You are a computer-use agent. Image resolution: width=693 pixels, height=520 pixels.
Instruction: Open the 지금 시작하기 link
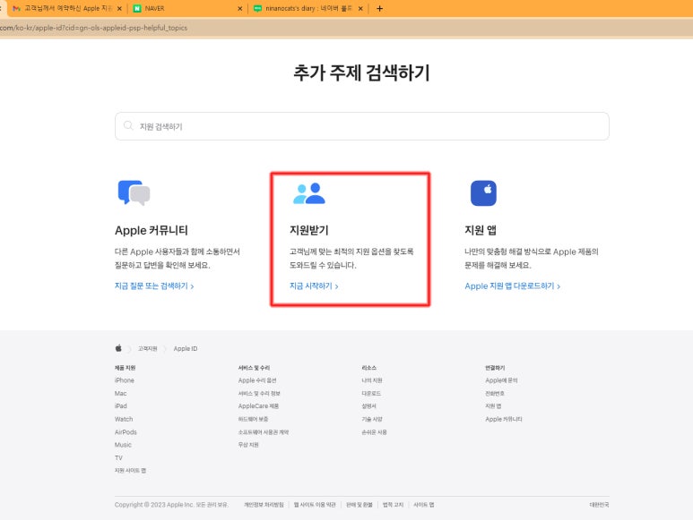(x=314, y=286)
